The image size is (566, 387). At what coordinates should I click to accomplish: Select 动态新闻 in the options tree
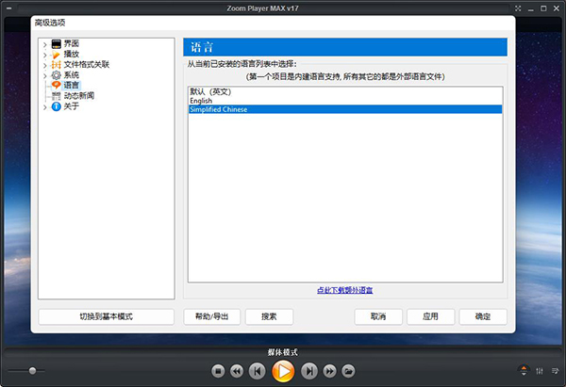coord(79,96)
